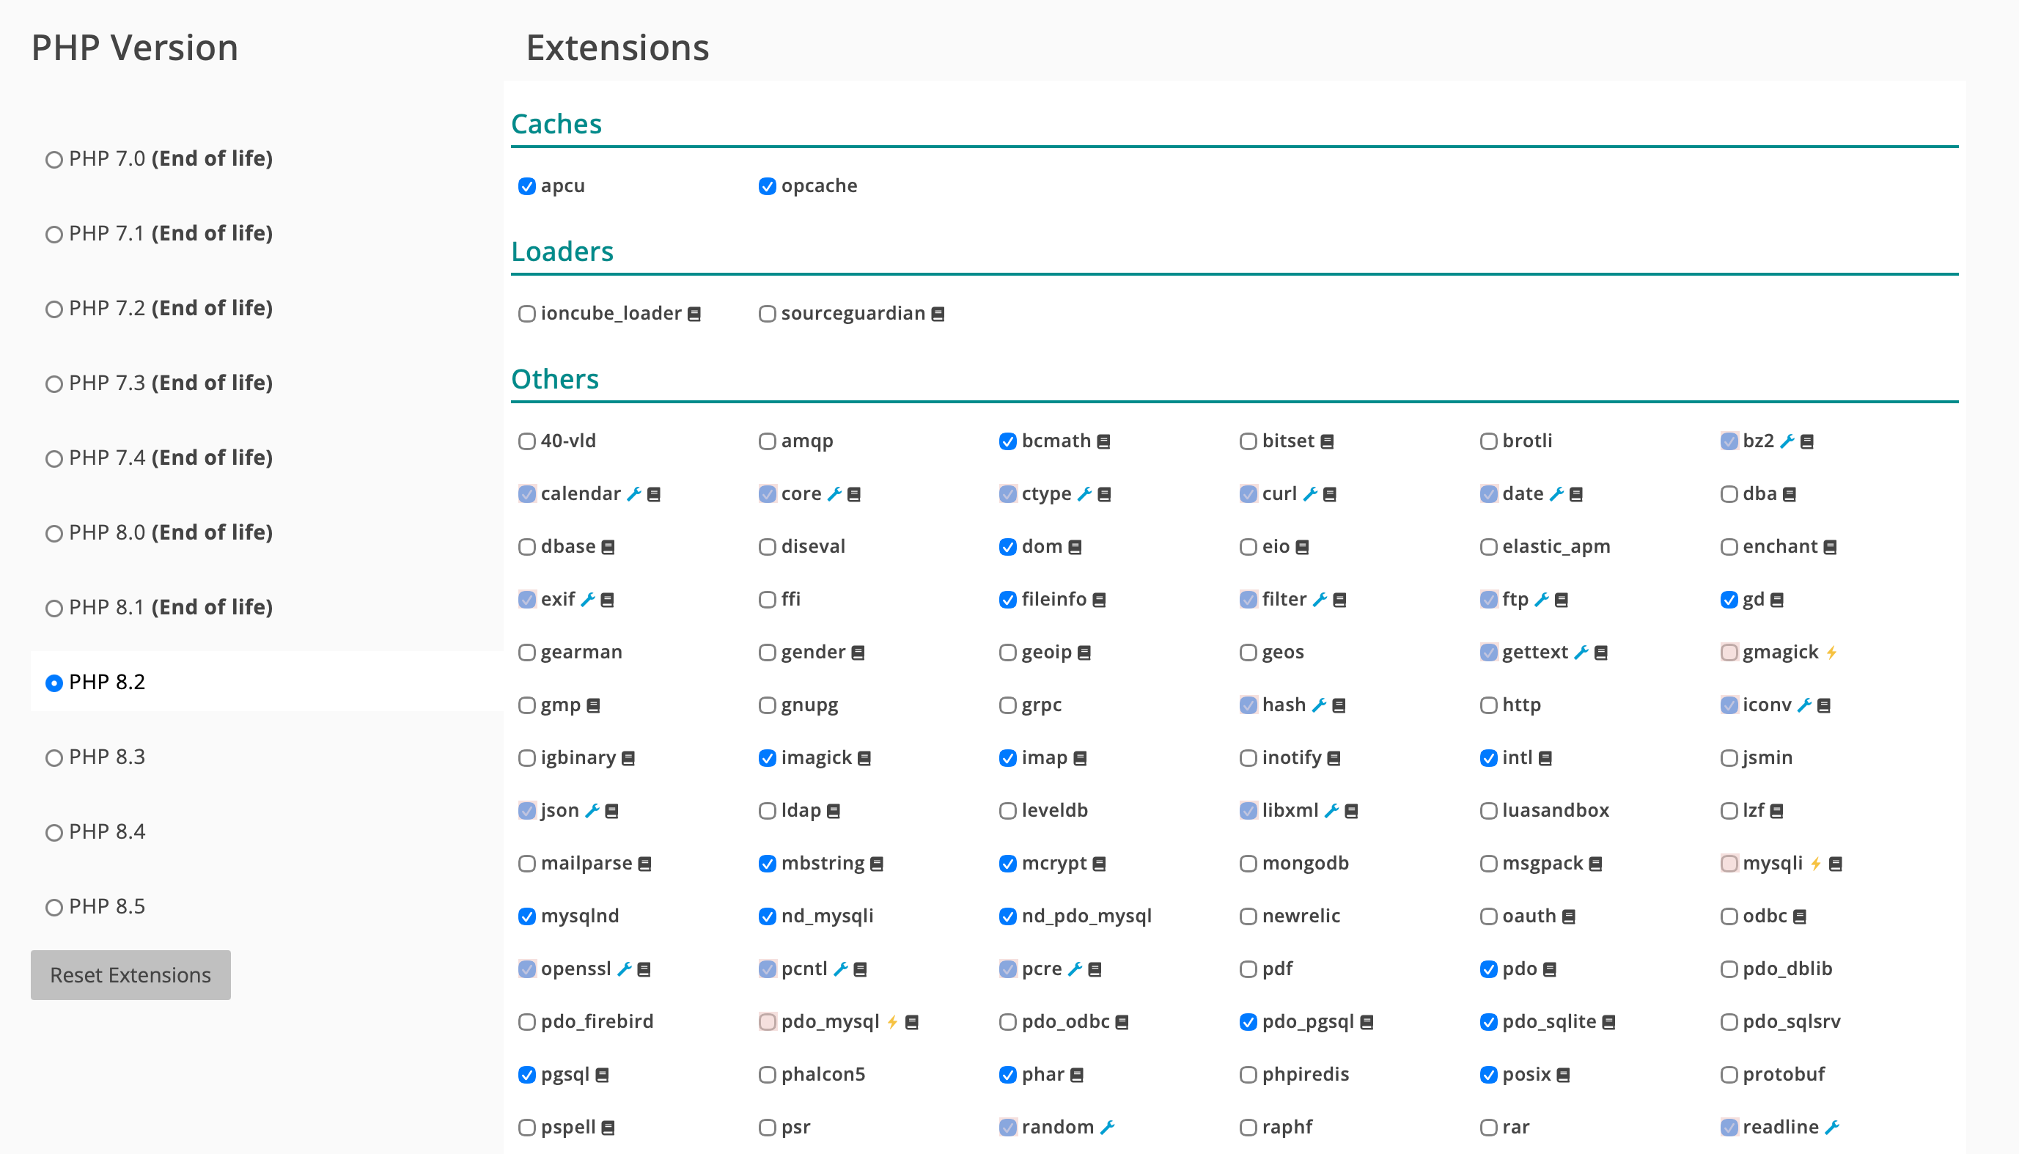
Task: Disable the mcrypt extension checkbox
Action: (1008, 864)
